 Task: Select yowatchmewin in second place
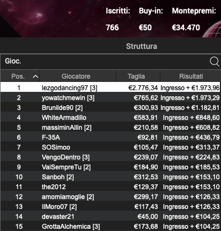point(110,98)
